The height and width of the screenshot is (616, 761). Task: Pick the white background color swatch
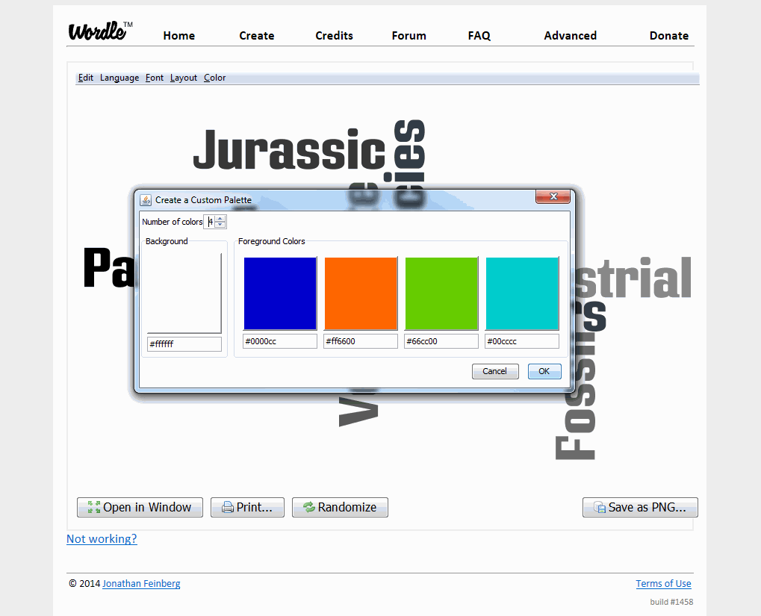[x=184, y=293]
